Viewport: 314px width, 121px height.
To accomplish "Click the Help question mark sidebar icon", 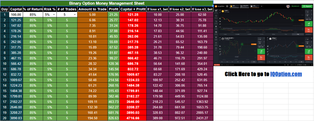I will tap(216, 48).
